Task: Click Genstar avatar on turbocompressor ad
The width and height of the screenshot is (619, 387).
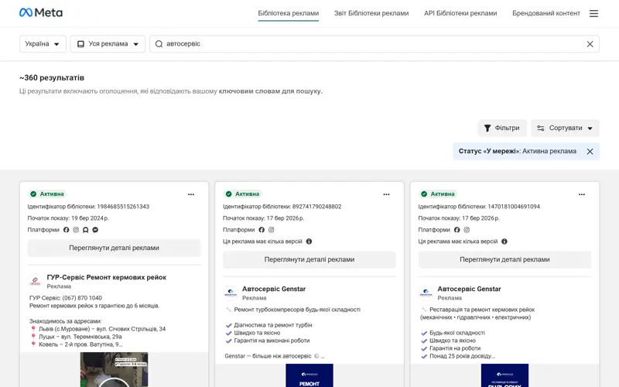Action: tap(231, 293)
